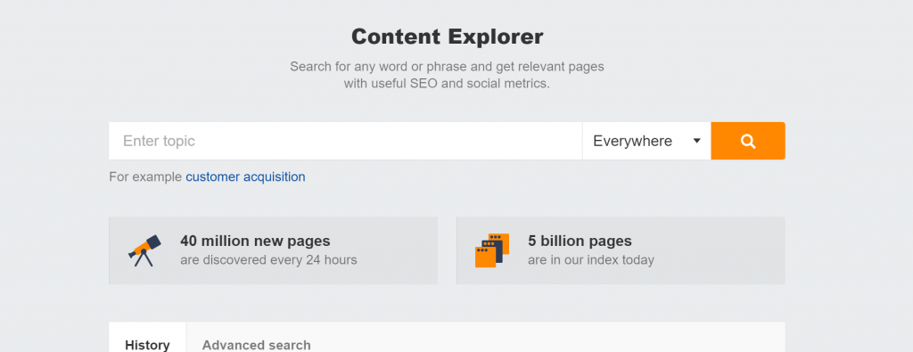The width and height of the screenshot is (913, 352).
Task: Click the orange magnifier search button
Action: 748,141
